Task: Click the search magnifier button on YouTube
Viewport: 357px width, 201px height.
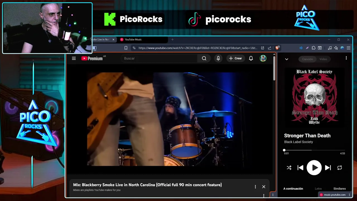Action: click(204, 58)
